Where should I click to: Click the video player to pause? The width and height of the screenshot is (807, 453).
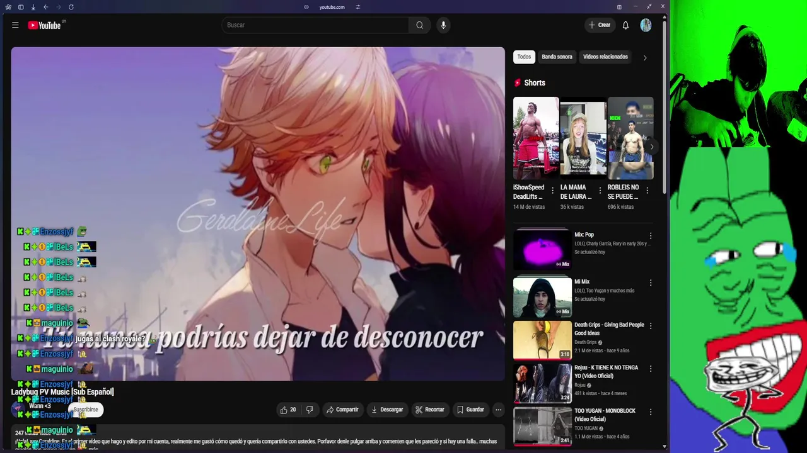click(x=258, y=214)
